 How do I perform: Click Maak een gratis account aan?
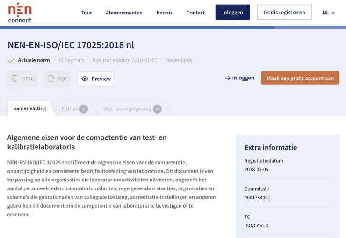point(300,78)
